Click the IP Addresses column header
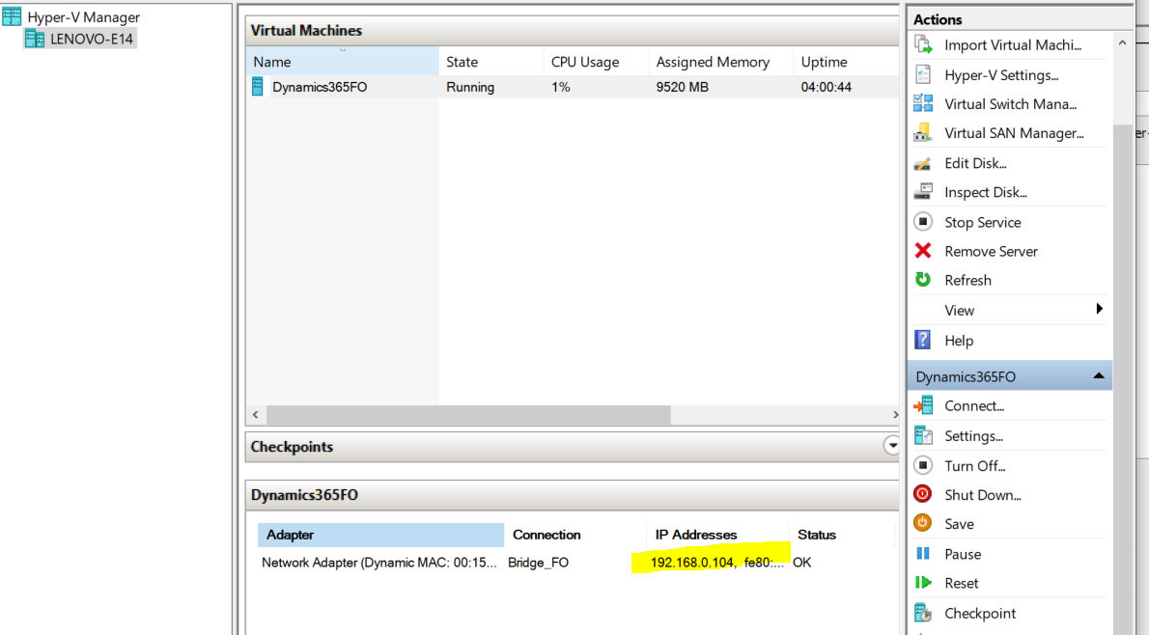 695,535
